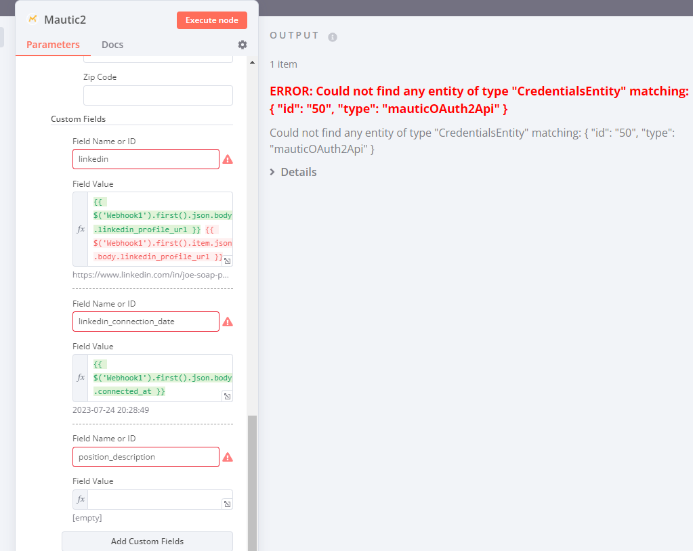Open node settings gear icon
693x551 pixels.
tap(243, 45)
